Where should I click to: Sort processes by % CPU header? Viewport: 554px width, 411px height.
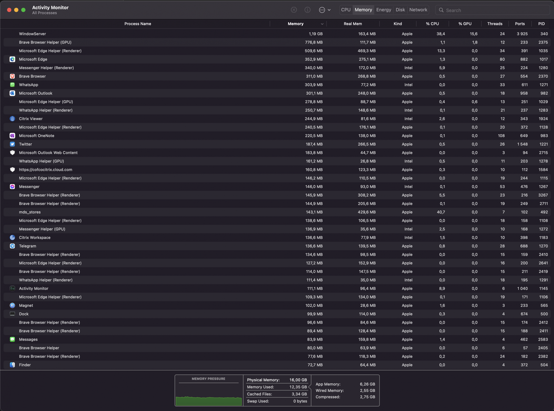[432, 24]
